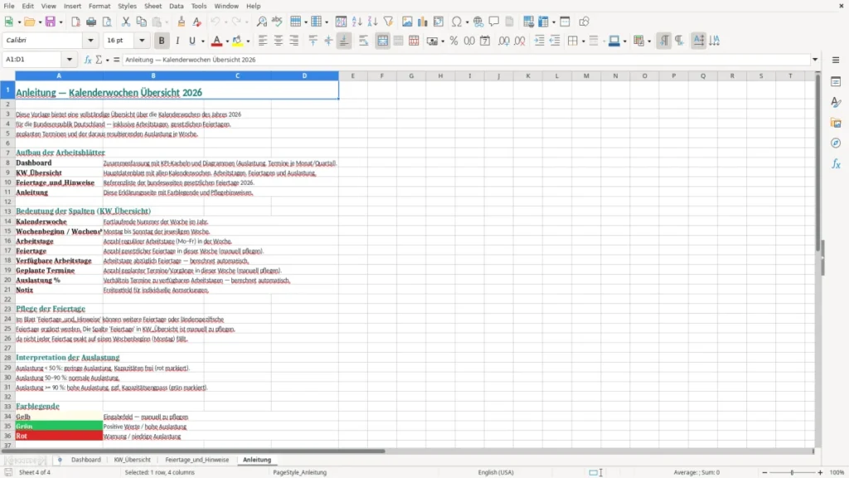Click the zoom slider
849x478 pixels.
click(x=792, y=472)
